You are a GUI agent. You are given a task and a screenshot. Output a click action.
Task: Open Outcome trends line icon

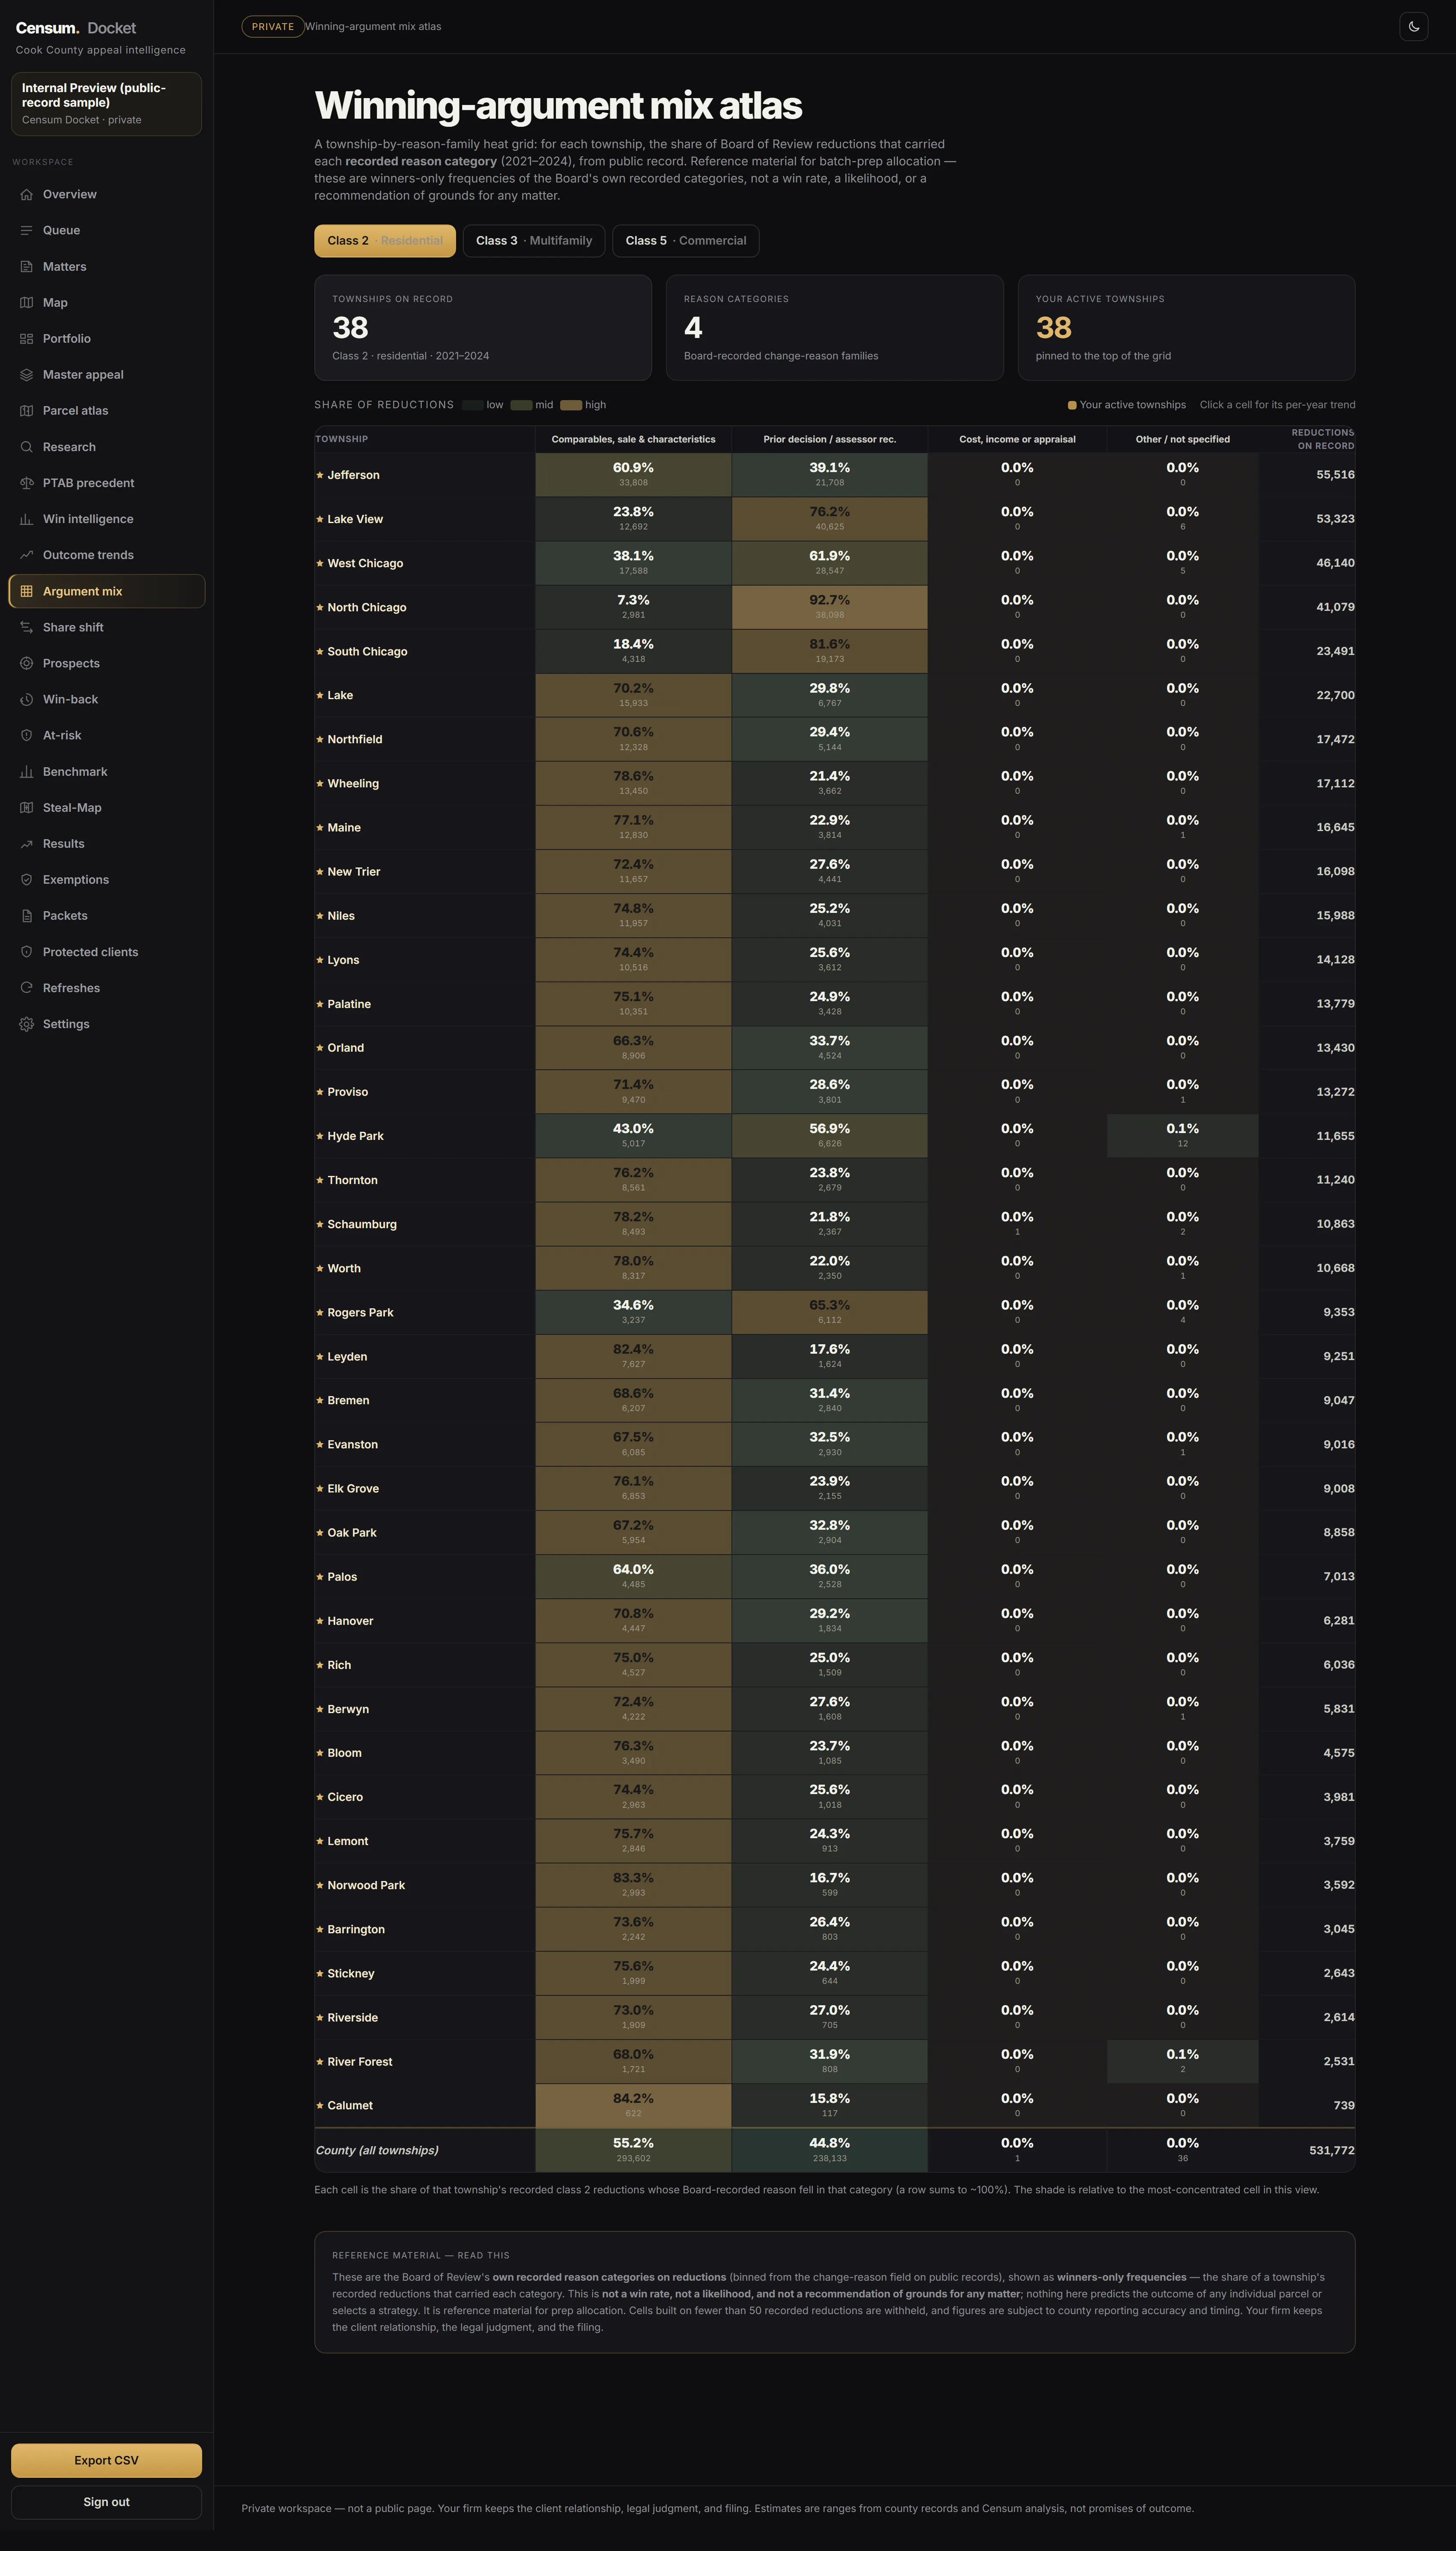point(27,555)
